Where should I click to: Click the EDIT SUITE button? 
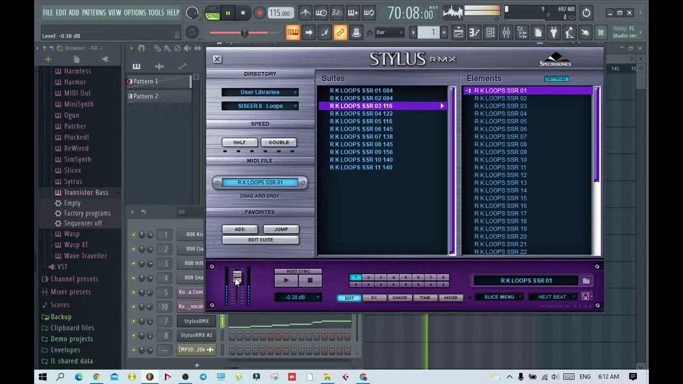click(260, 240)
